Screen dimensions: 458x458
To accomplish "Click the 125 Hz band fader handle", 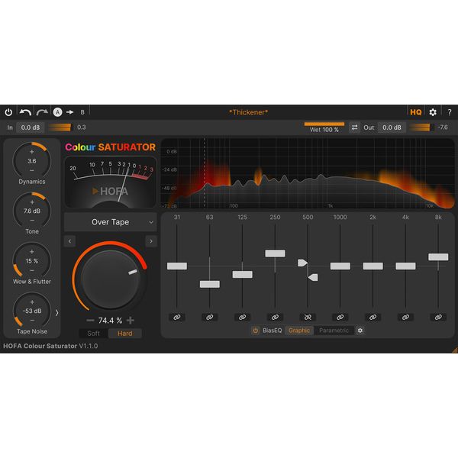I will tap(243, 275).
